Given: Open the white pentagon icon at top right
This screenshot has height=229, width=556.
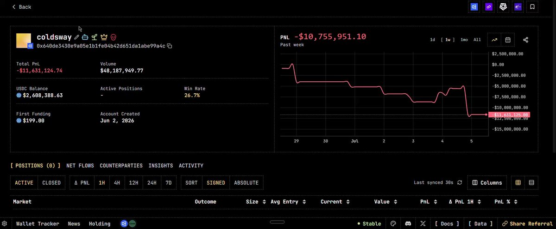Looking at the screenshot, I should (x=503, y=7).
